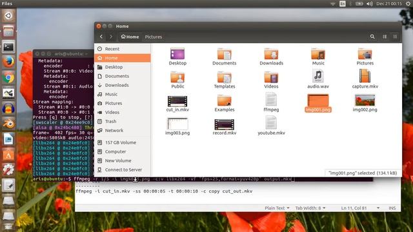
Task: Open the Files menu in top bar
Action: pyautogui.click(x=7, y=3)
